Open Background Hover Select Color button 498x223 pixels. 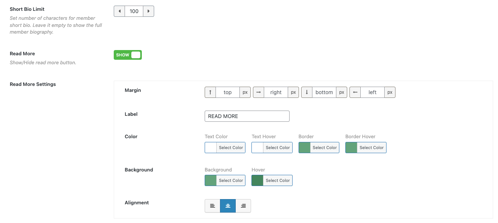[x=278, y=180]
